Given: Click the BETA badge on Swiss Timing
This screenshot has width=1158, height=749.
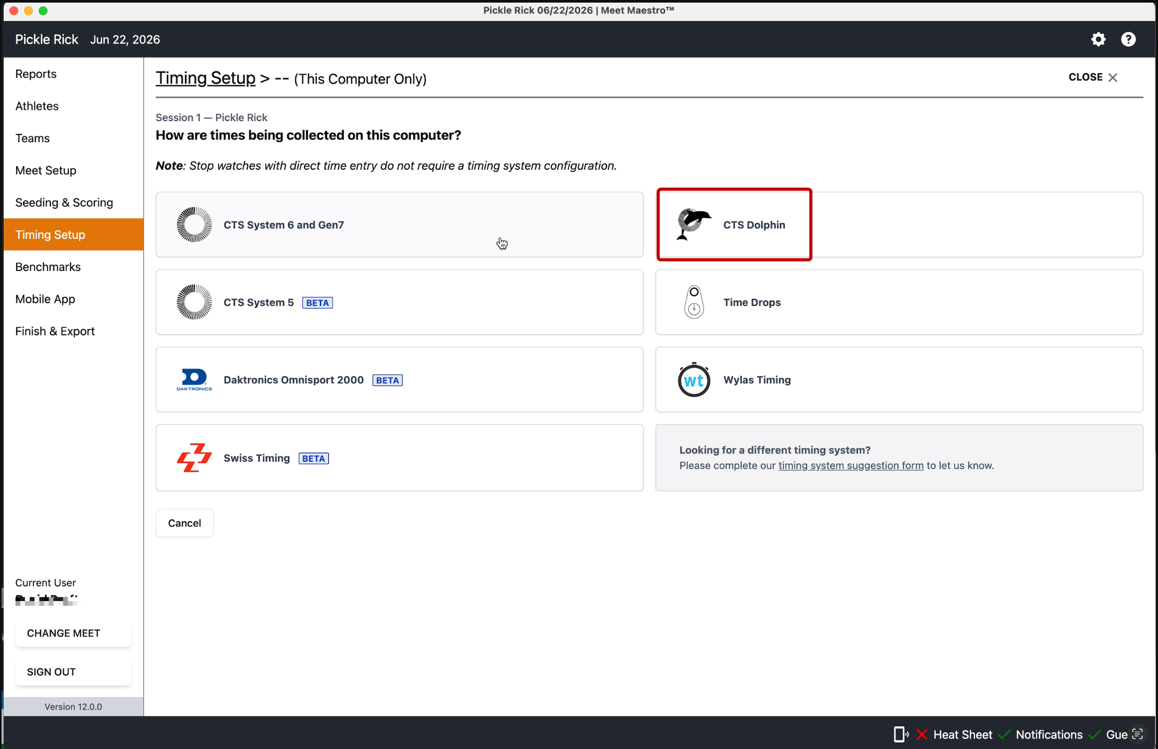Looking at the screenshot, I should [x=314, y=458].
